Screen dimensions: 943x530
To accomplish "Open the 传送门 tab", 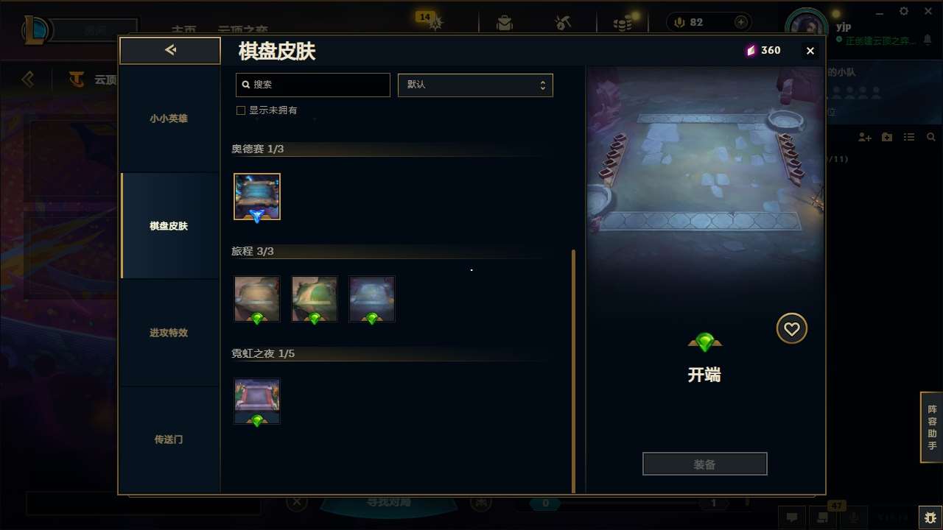I will click(x=169, y=439).
